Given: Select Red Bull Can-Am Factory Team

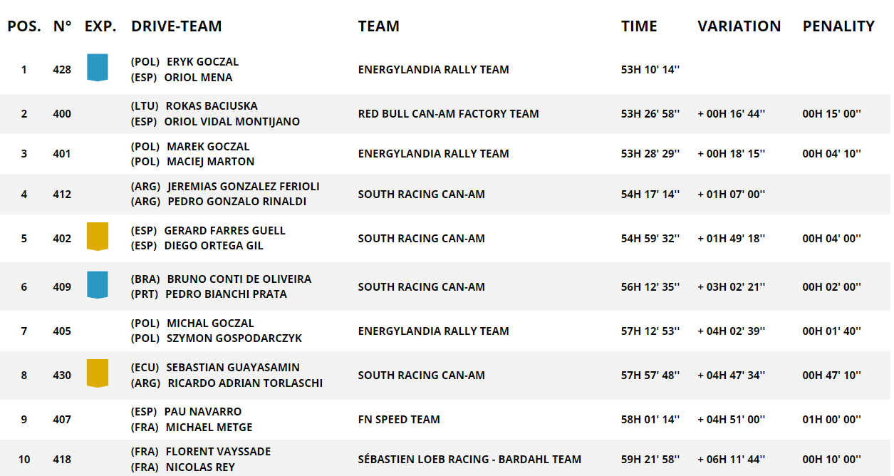Looking at the screenshot, I should 448,114.
